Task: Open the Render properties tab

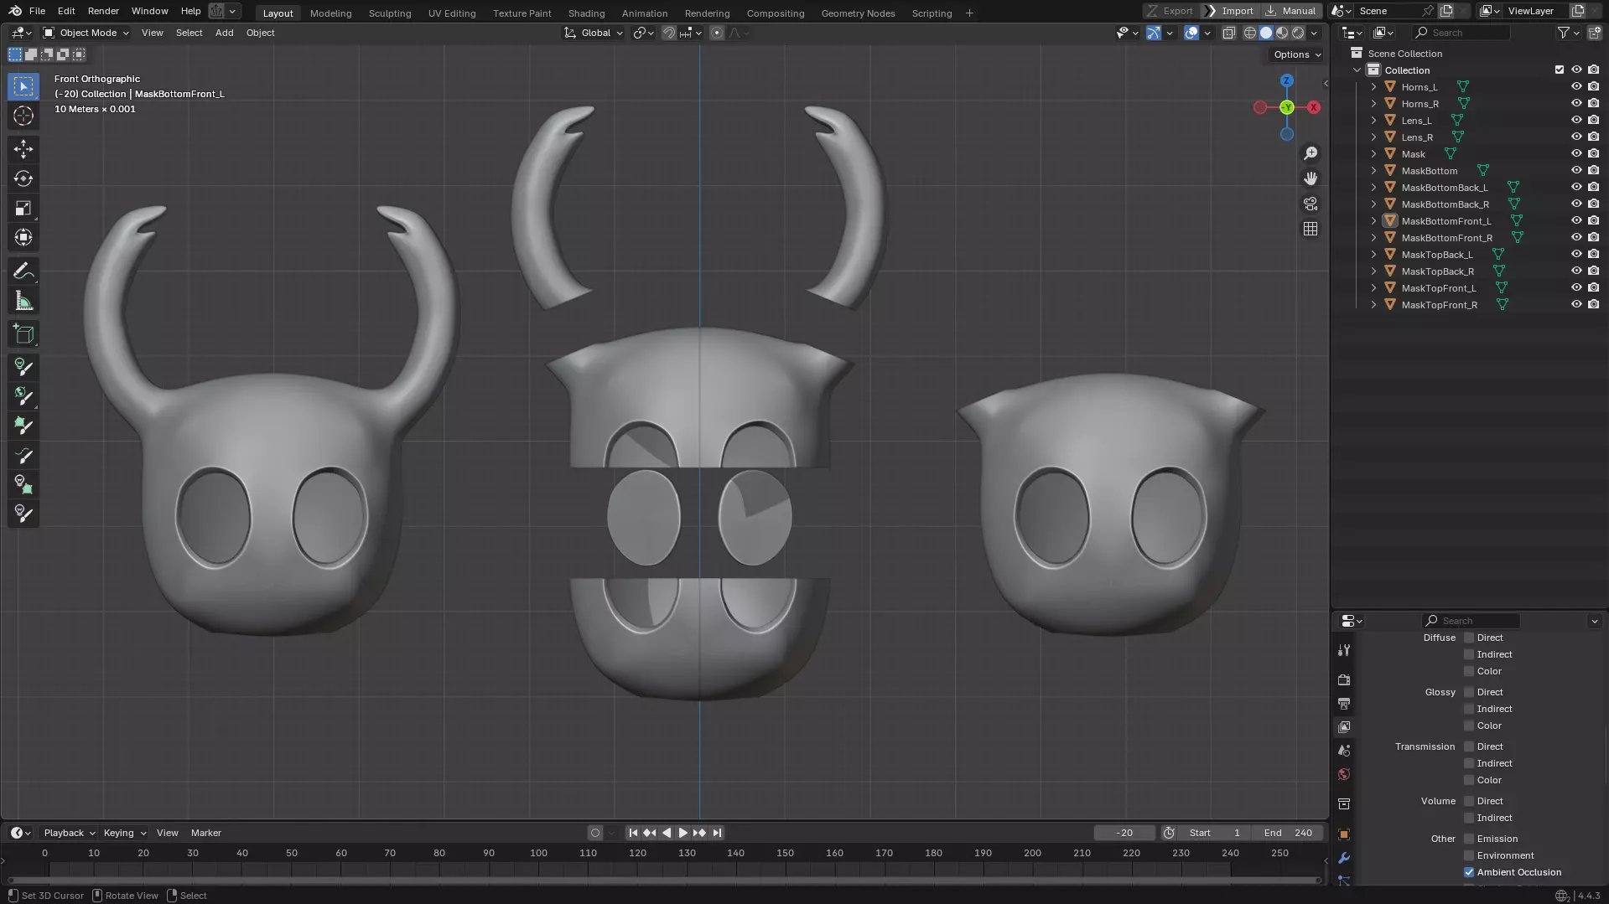Action: [1344, 679]
